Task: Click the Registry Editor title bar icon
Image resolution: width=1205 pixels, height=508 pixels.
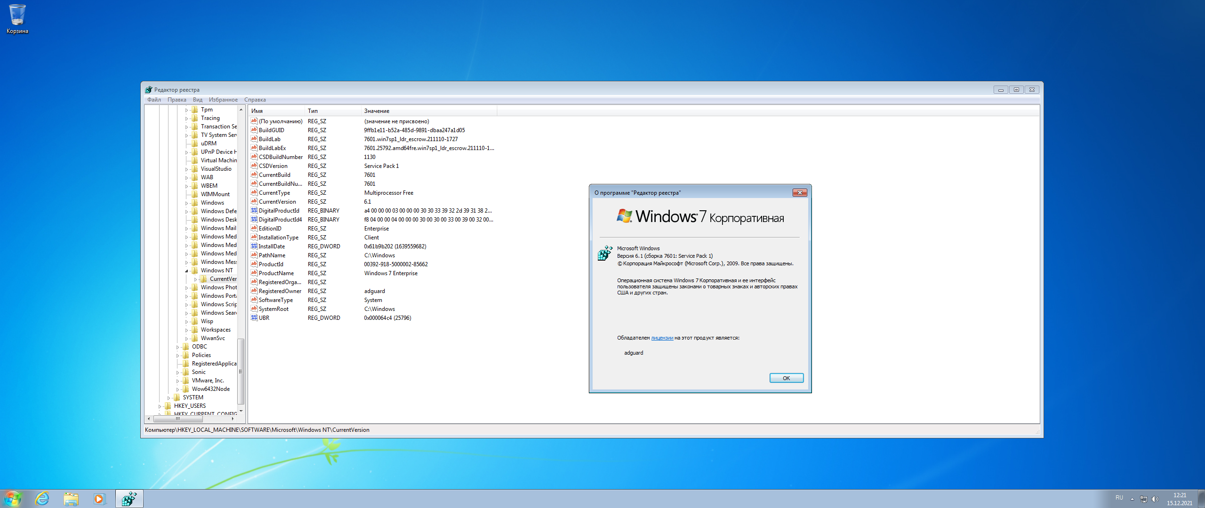Action: click(149, 90)
